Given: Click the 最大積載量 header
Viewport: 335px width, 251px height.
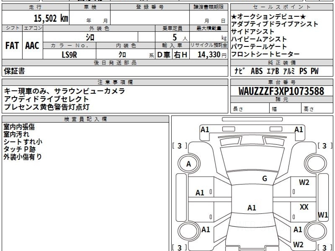Looking at the screenshot, I should 209,28.
